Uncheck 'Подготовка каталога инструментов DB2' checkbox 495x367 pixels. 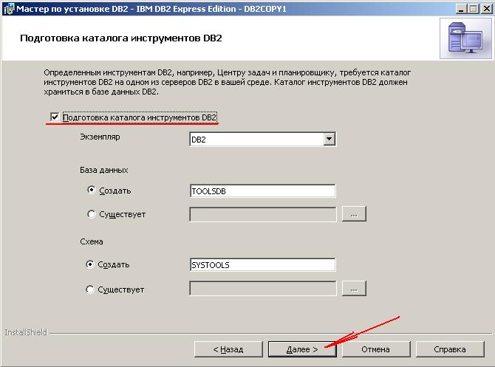pos(55,117)
